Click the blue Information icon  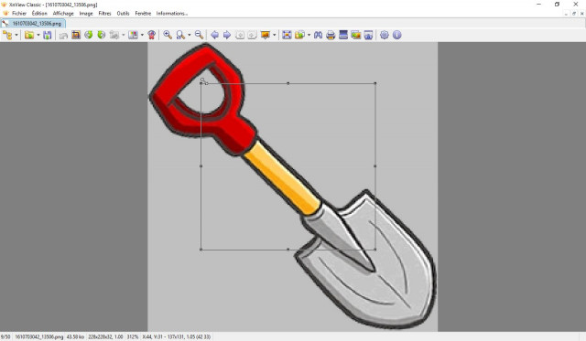[396, 35]
